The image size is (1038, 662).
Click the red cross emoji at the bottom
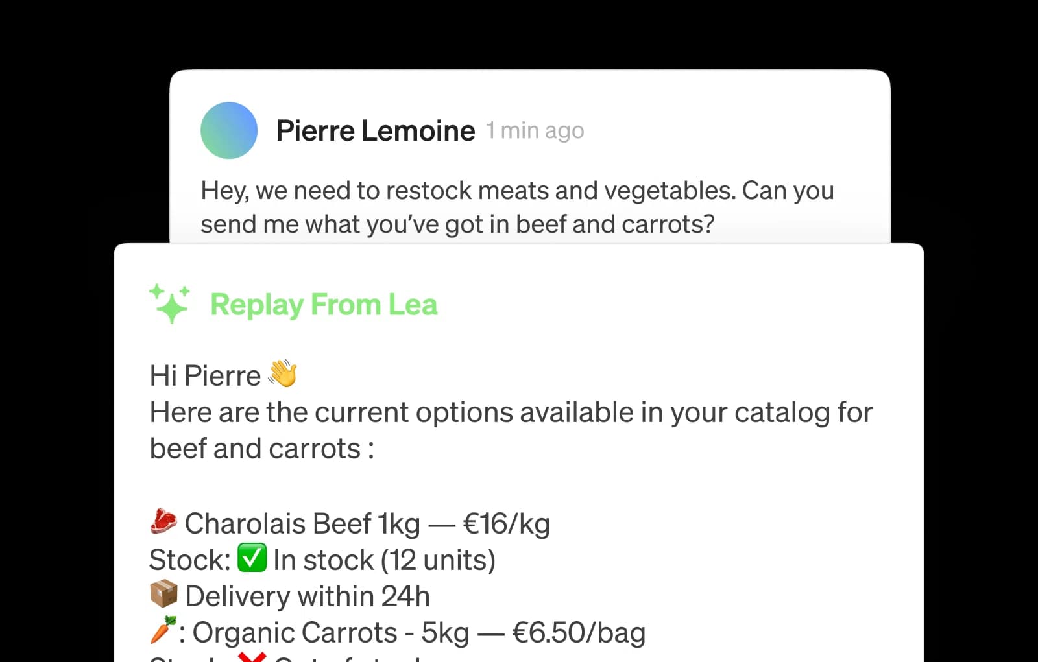click(252, 657)
